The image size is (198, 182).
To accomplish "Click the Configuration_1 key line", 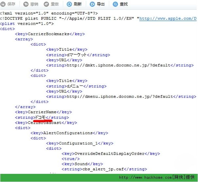I will click(x=80, y=143).
